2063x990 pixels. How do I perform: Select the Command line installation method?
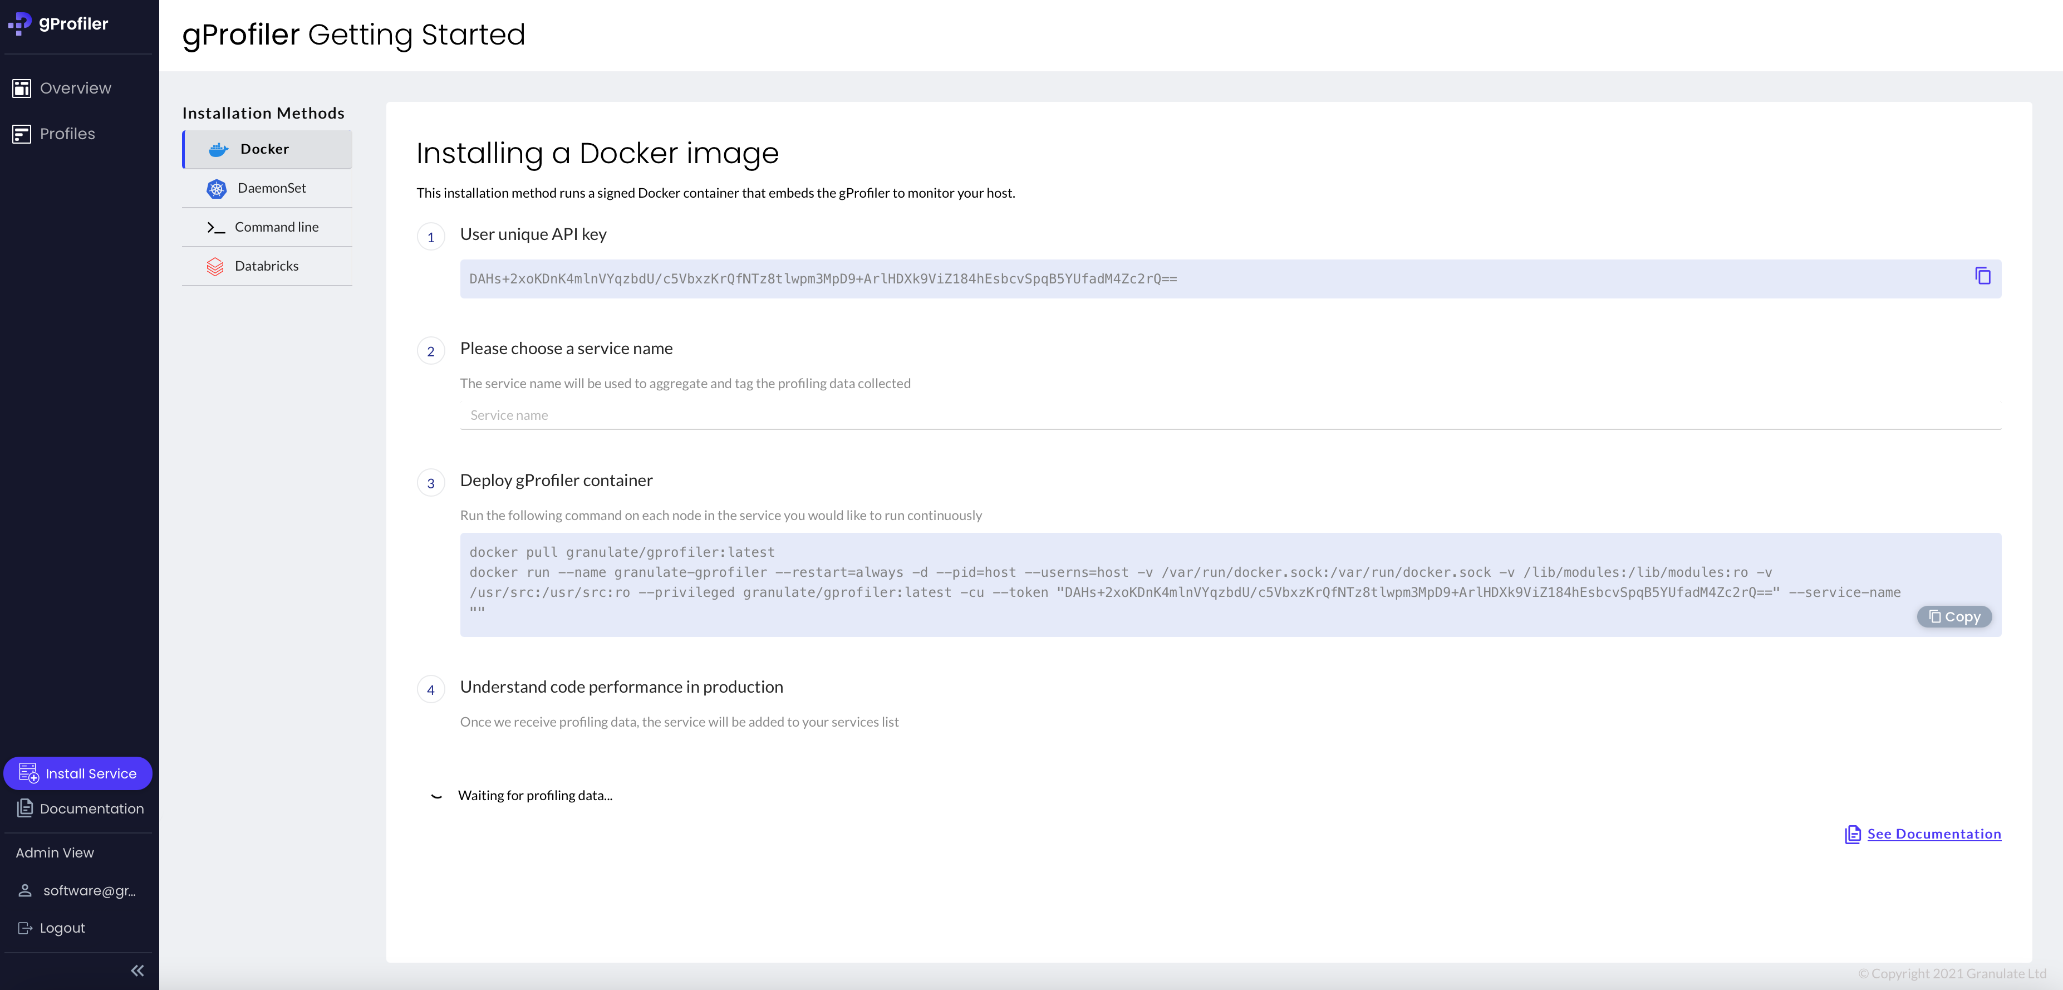pyautogui.click(x=268, y=227)
